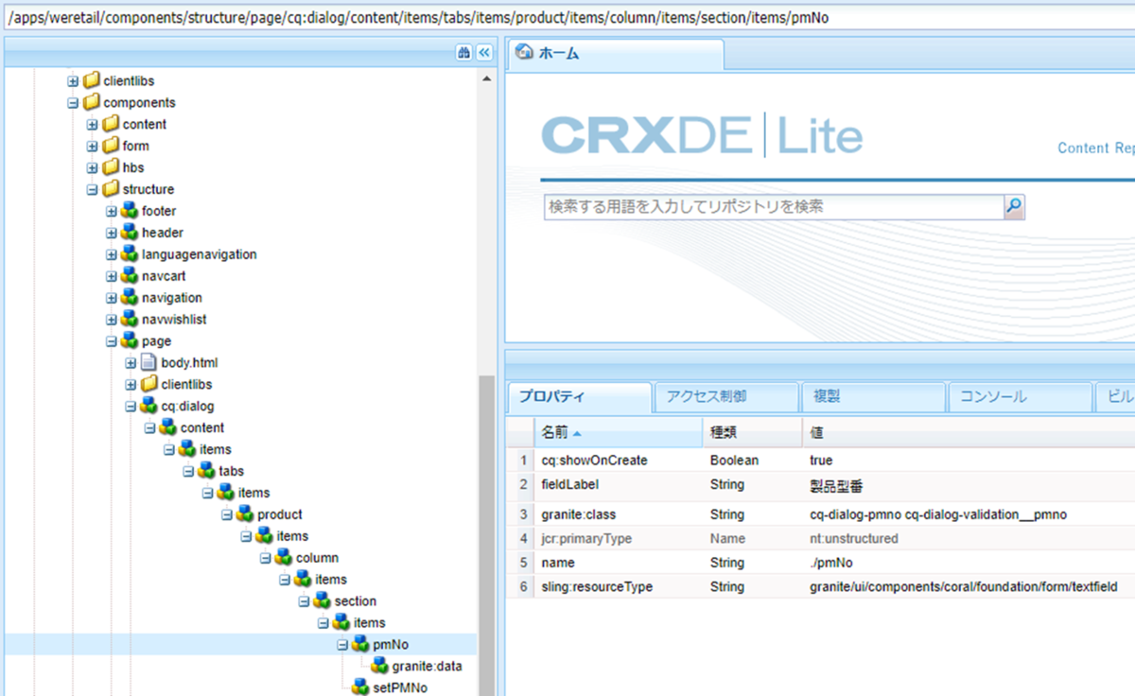Collapse the components folder
Viewport: 1135px width, 696px height.
click(73, 102)
